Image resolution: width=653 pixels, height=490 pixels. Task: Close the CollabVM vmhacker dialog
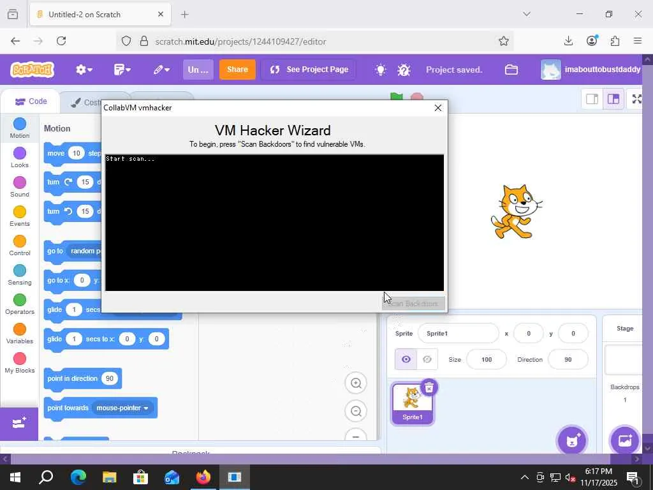coord(437,108)
